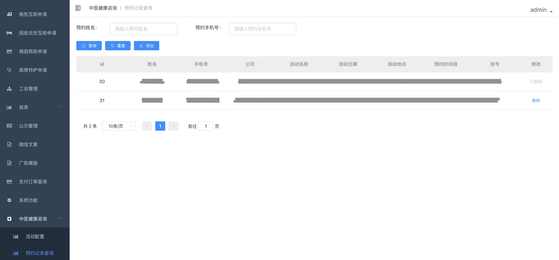Viewport: 559px width, 260px height.
Task: Click the download icon in 导出 button
Action: [x=141, y=46]
